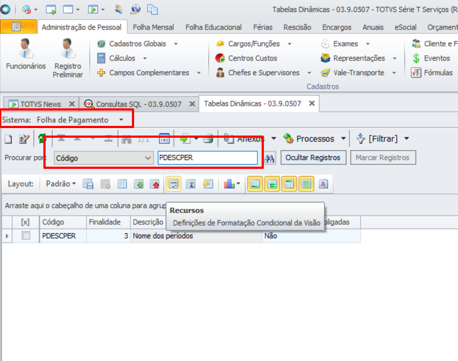Click the plain grid columns layout icon
The height and width of the screenshot is (361, 458).
click(122, 184)
